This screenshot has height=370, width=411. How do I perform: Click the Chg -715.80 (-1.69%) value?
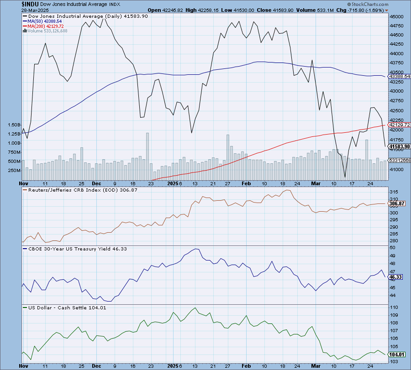coord(360,10)
